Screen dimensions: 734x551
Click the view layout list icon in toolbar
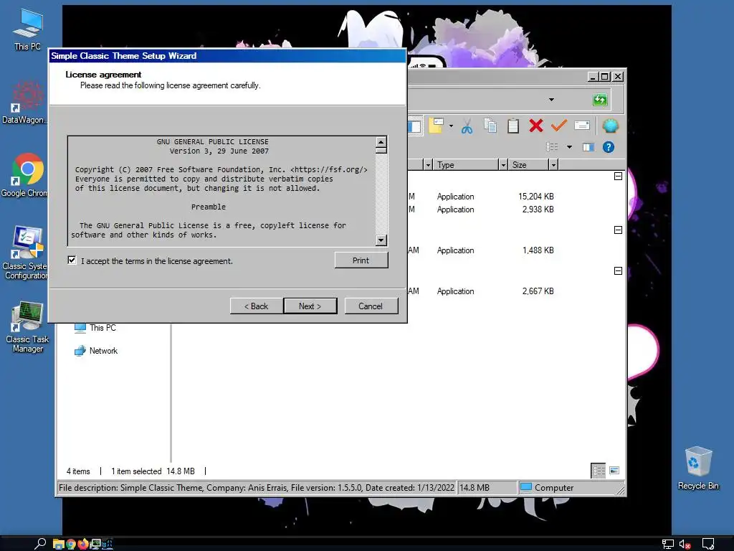pos(552,147)
